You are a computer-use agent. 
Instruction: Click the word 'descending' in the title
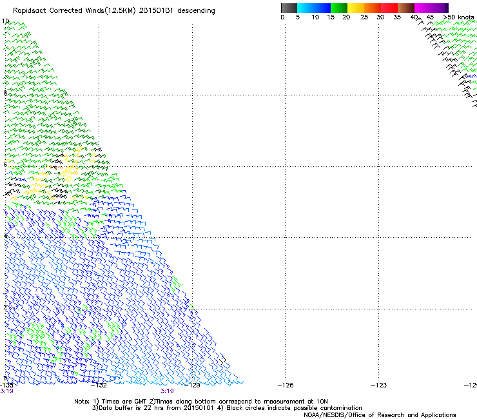(196, 11)
